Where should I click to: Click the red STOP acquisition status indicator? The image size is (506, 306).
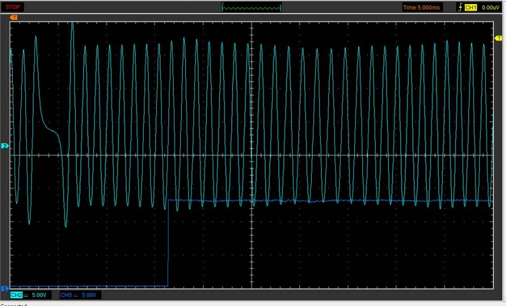coord(13,7)
